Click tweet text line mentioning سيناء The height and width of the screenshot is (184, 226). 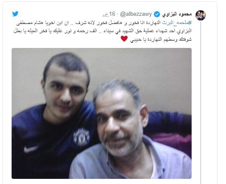click(103, 31)
